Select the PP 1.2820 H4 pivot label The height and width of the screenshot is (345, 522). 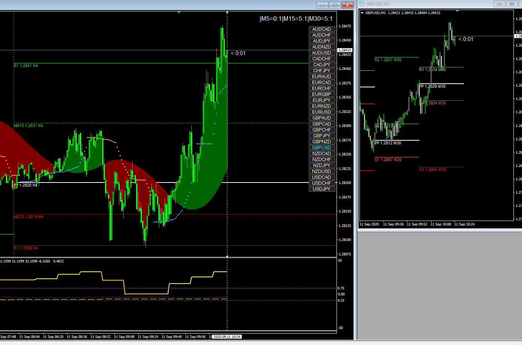click(x=26, y=185)
